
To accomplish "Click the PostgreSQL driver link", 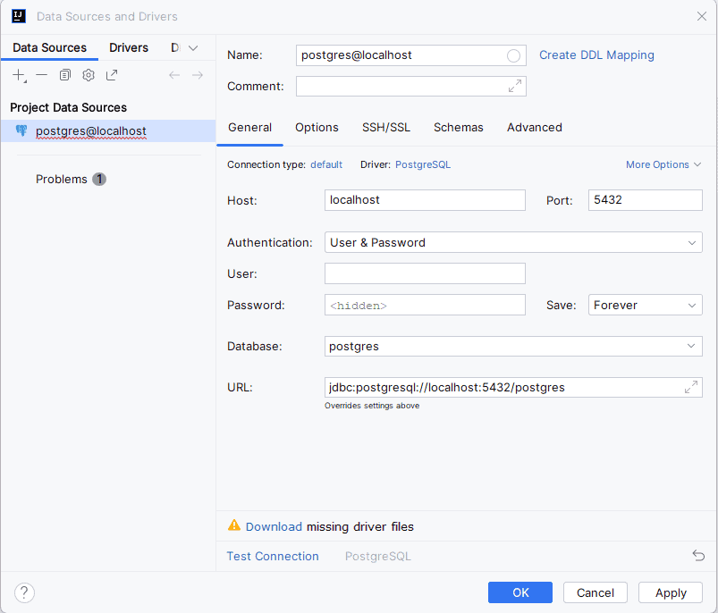I will (x=423, y=164).
